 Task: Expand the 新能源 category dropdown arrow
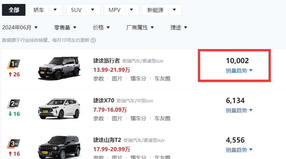click(x=174, y=10)
